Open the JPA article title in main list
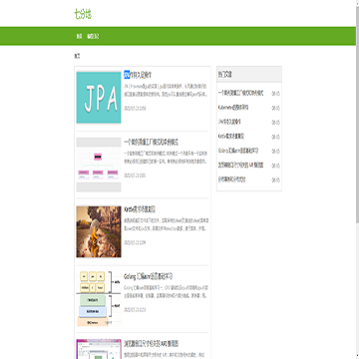The height and width of the screenshot is (359, 359). click(138, 75)
